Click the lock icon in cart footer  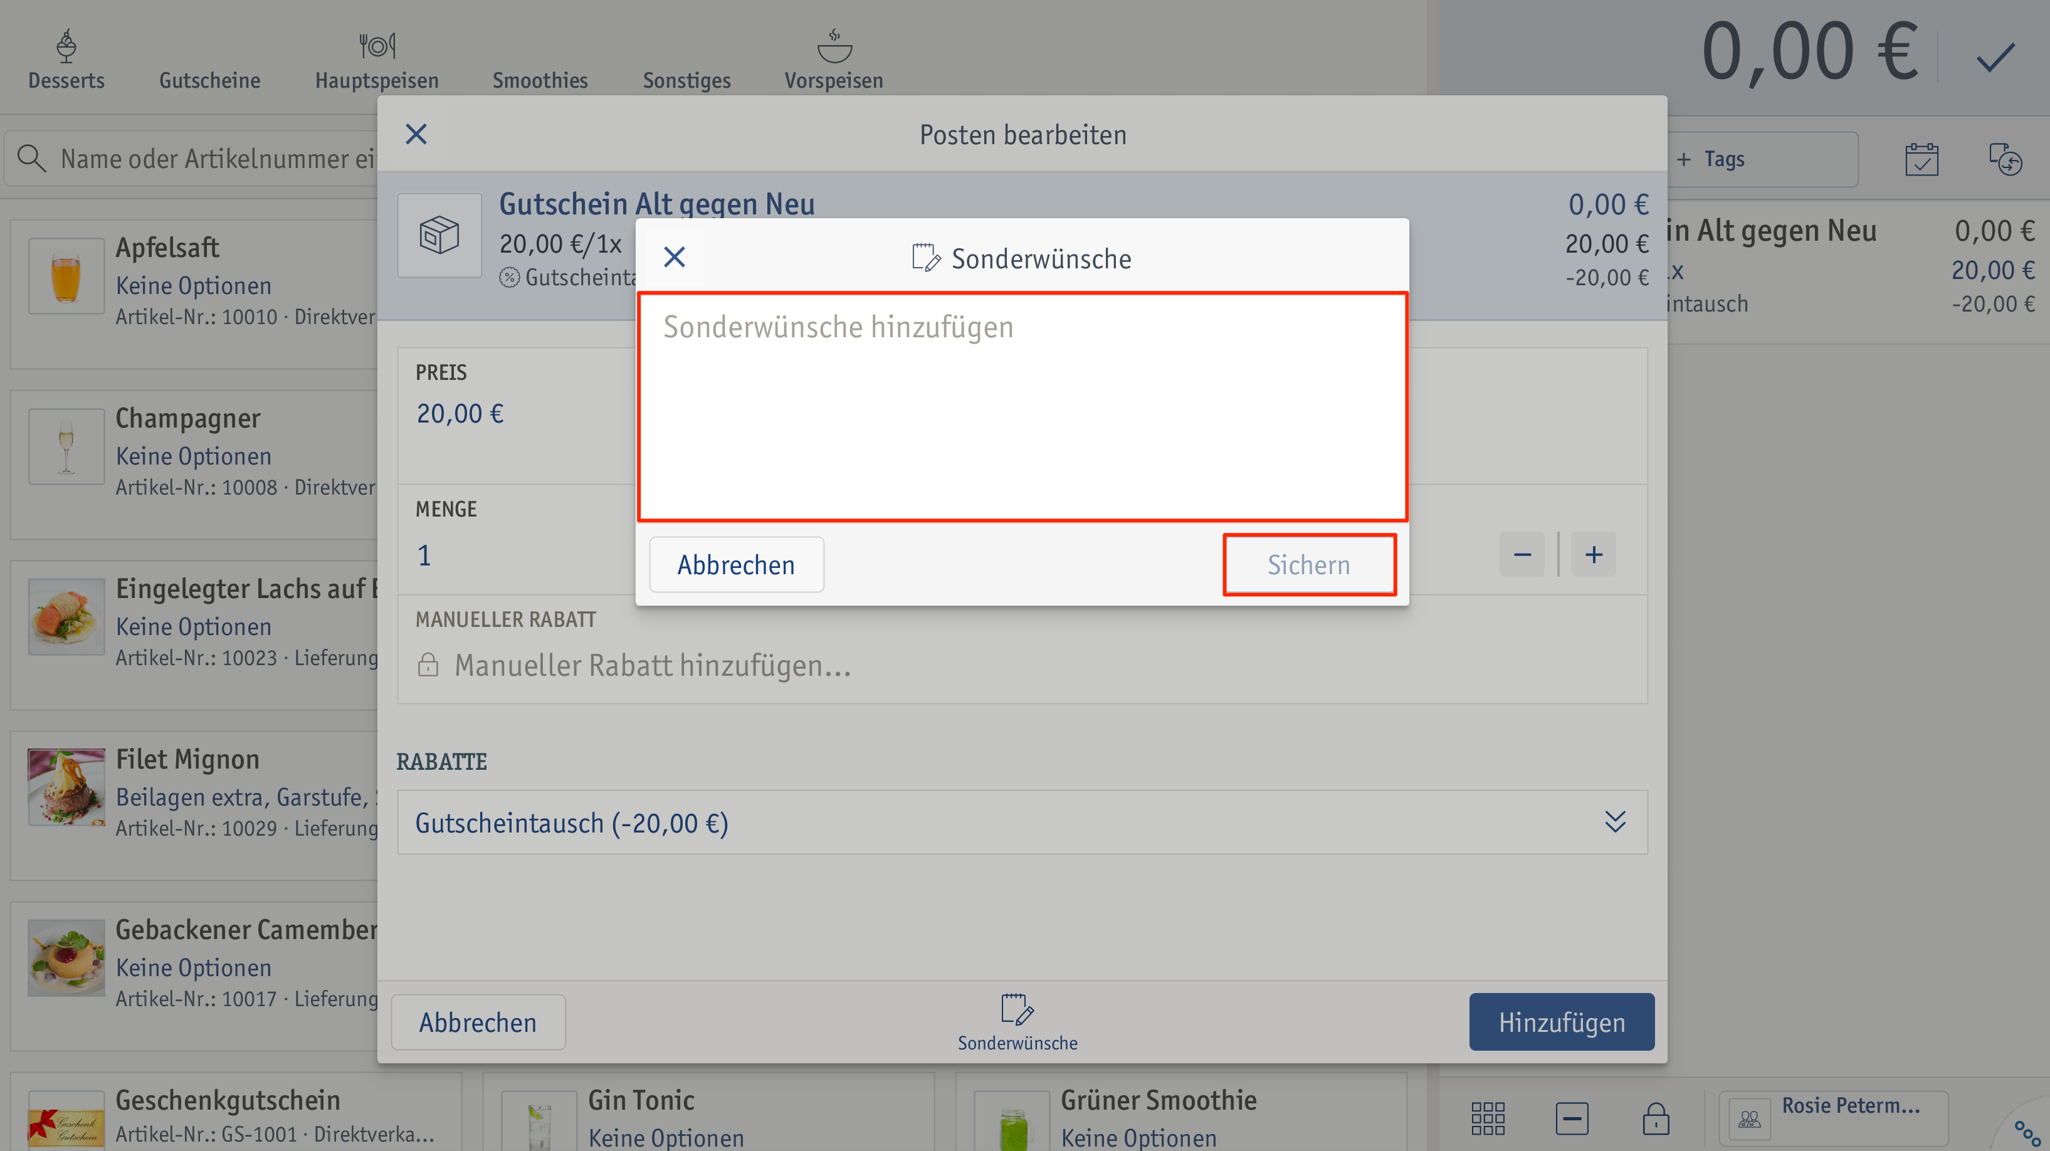coord(1656,1118)
